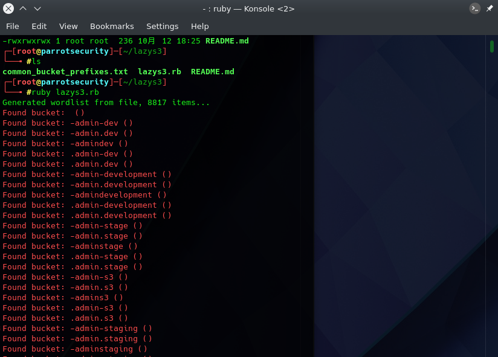The width and height of the screenshot is (498, 357).
Task: Click the 'Found bucket: -admin-development' line
Action: [x=87, y=175]
